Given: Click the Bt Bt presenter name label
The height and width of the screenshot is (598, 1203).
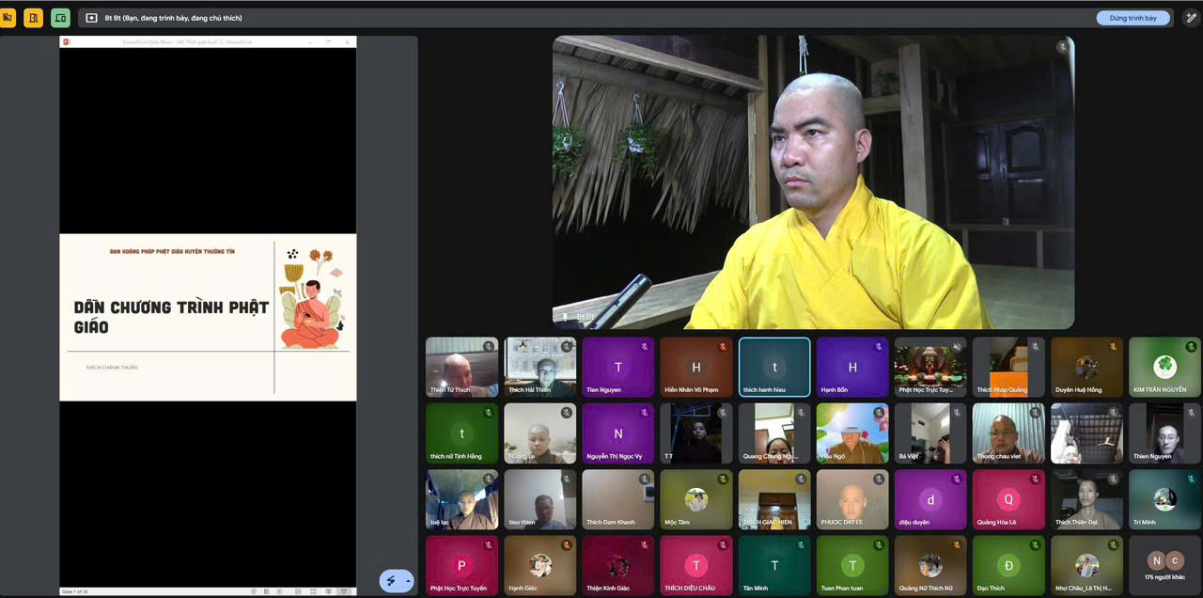Looking at the screenshot, I should [x=585, y=318].
